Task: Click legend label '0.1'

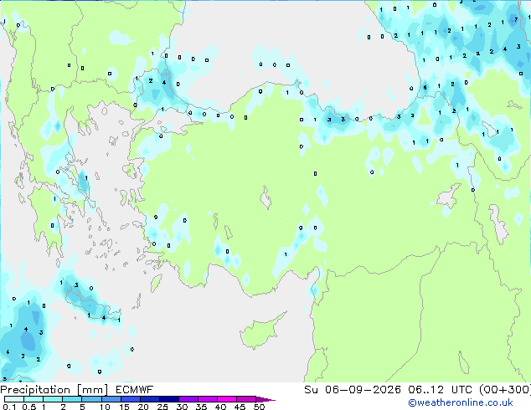Action: click(9, 407)
